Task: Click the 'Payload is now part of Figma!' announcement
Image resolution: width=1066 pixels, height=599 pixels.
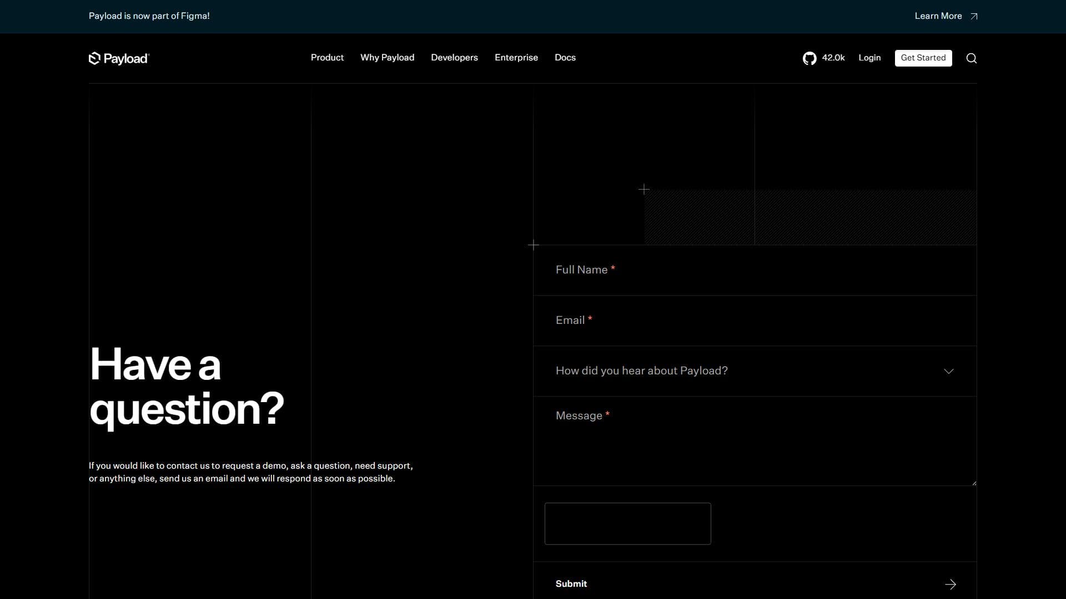Action: [x=149, y=16]
